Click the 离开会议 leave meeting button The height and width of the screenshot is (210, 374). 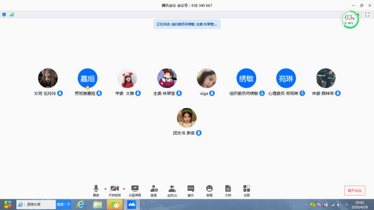(354, 190)
